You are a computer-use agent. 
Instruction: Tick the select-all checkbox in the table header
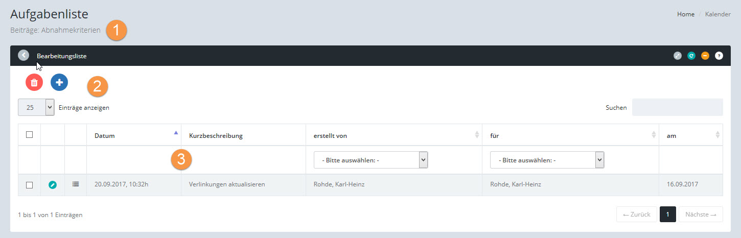(x=29, y=135)
